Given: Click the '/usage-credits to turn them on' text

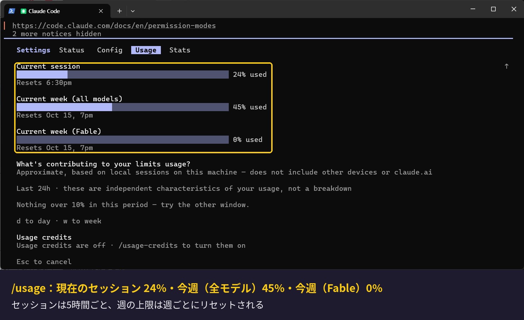Looking at the screenshot, I should coord(182,245).
